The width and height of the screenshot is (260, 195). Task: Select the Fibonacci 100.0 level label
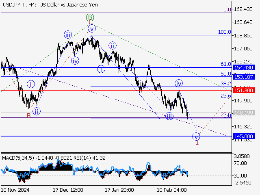pyautogui.click(x=225, y=32)
